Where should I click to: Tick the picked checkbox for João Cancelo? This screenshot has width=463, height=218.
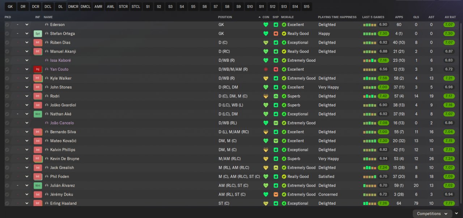click(x=7, y=123)
